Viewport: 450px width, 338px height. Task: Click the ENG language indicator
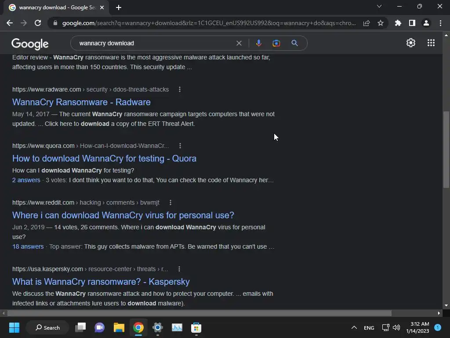[369, 327]
